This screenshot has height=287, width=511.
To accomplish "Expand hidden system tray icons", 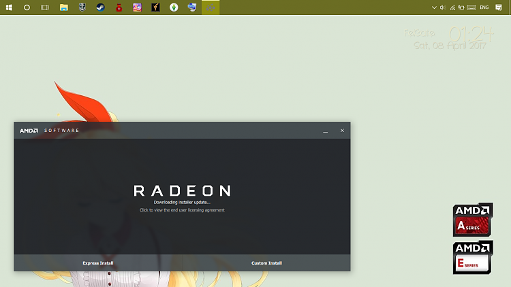I will (x=434, y=7).
